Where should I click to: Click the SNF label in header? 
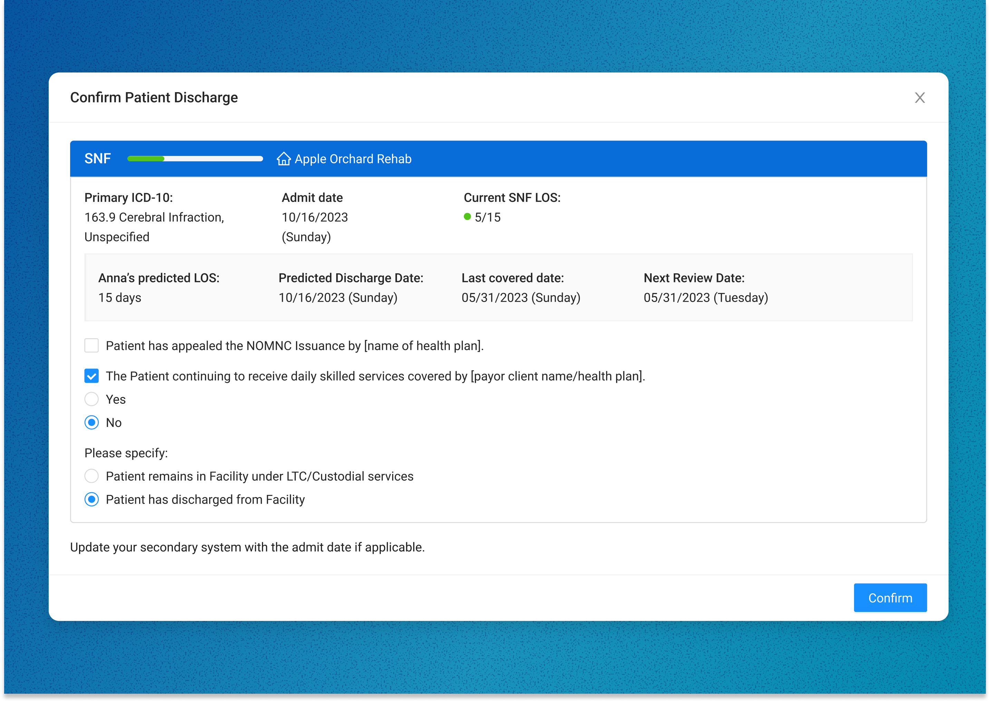[98, 159]
